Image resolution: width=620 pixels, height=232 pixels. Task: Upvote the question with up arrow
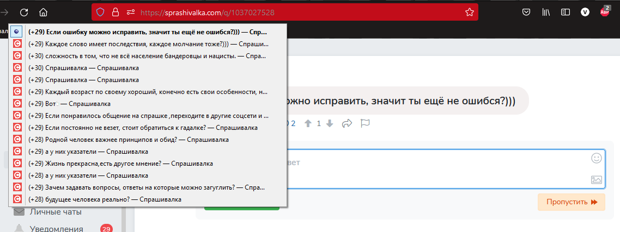pos(308,123)
